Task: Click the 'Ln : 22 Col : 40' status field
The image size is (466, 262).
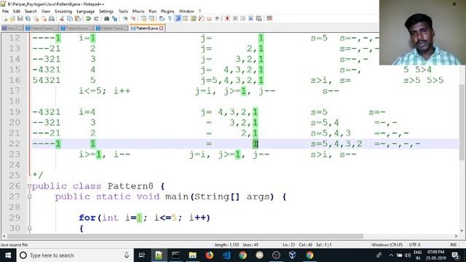Action: [x=298, y=245]
